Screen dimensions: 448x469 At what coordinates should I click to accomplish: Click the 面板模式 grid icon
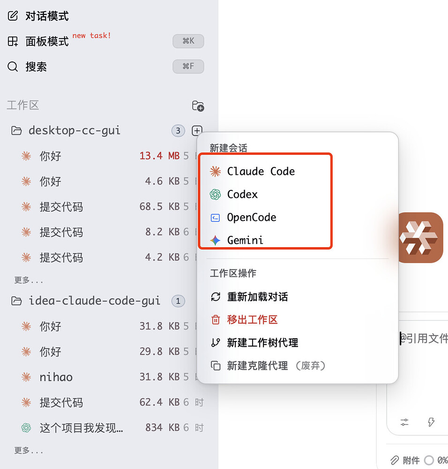tap(13, 41)
